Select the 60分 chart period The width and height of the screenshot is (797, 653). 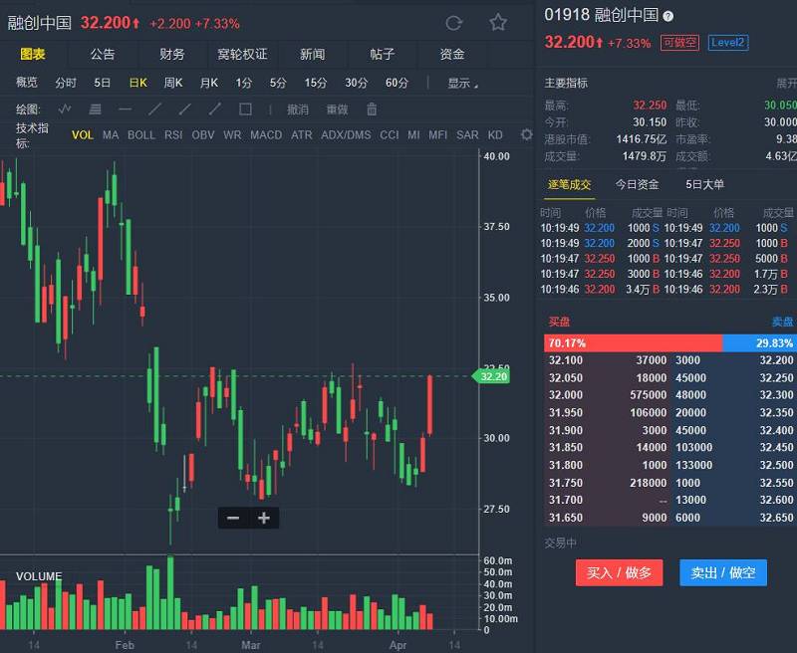[x=397, y=83]
